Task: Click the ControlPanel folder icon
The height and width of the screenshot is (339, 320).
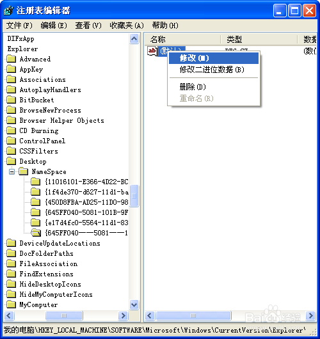Action: click(11, 141)
